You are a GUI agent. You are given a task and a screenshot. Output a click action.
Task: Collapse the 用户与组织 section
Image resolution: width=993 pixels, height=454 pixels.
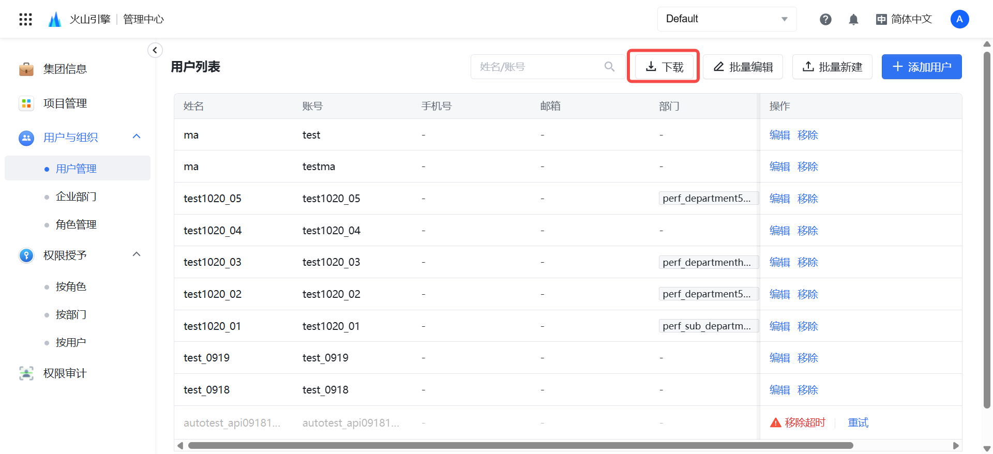(x=137, y=137)
